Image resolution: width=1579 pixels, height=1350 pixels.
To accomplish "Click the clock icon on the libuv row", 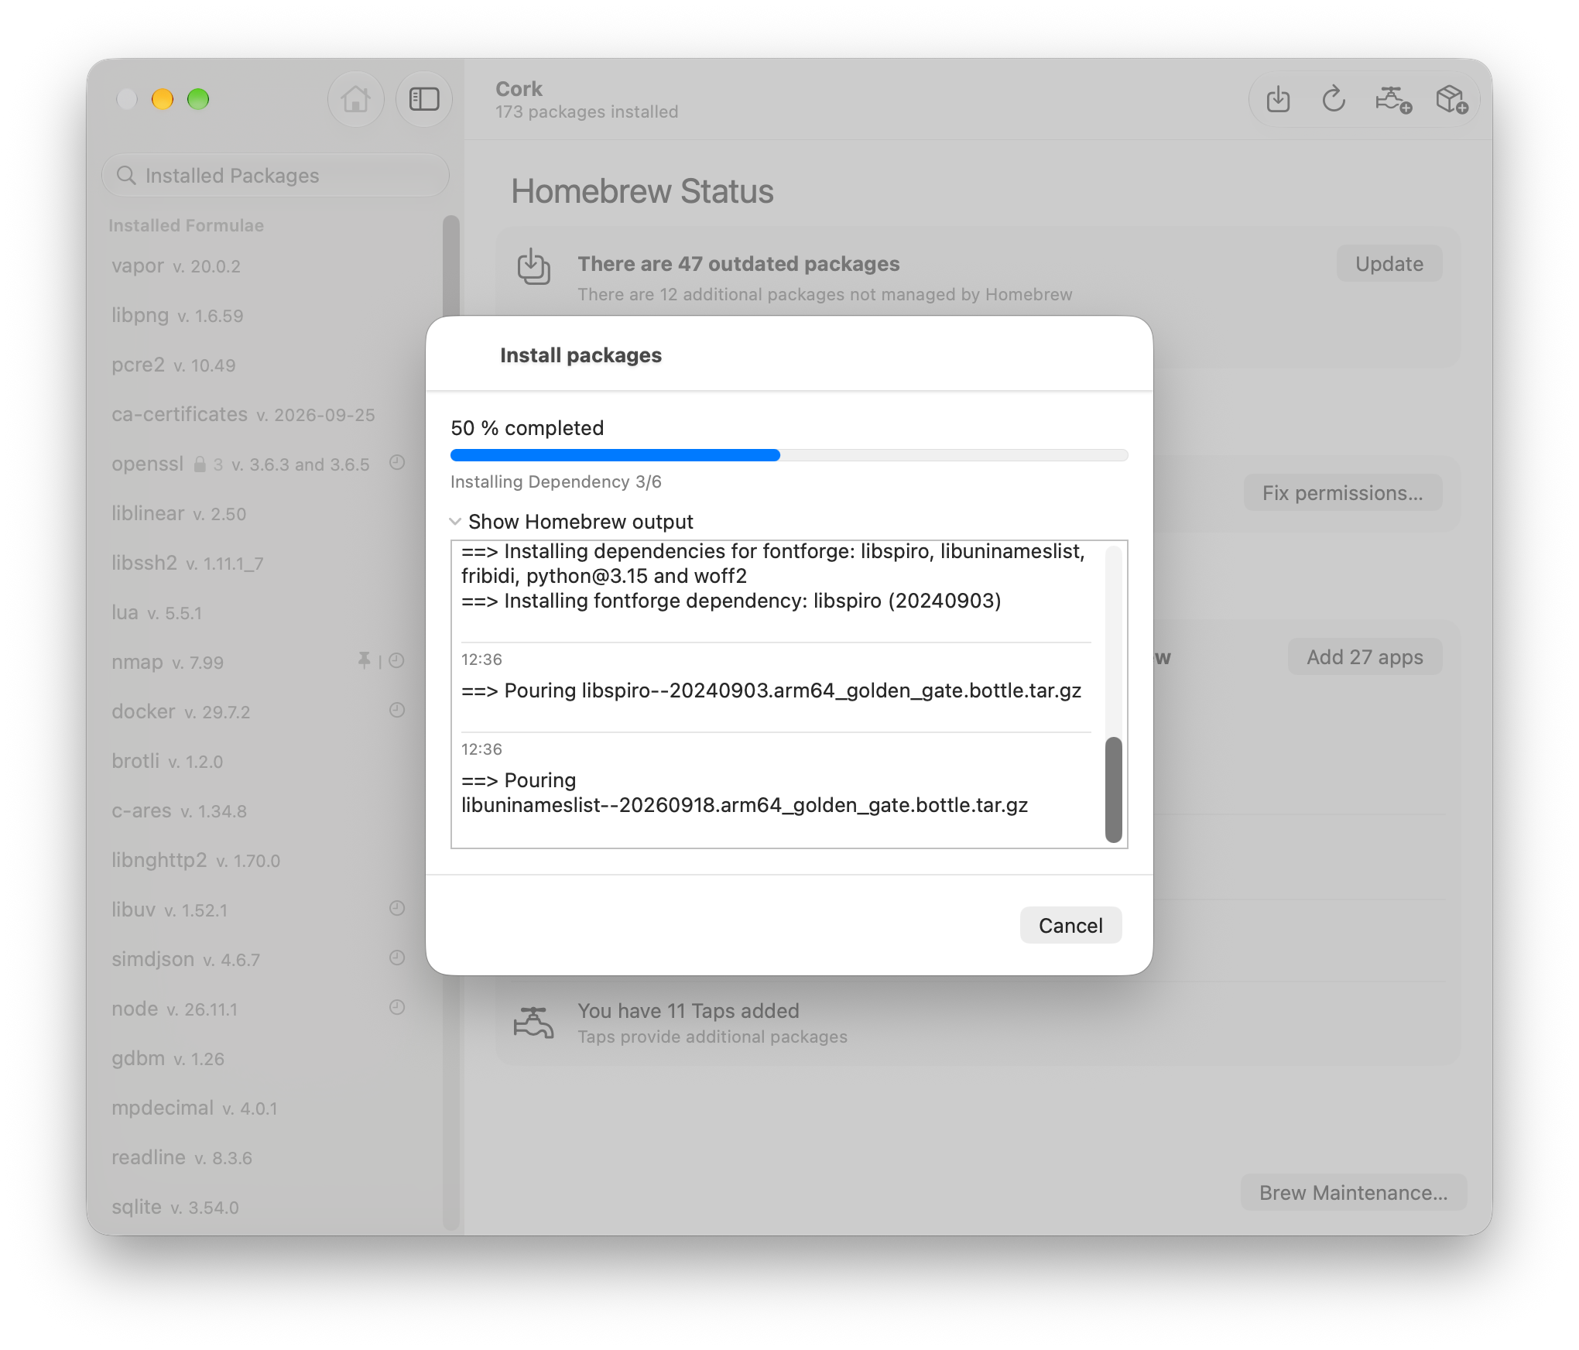I will click(x=397, y=908).
